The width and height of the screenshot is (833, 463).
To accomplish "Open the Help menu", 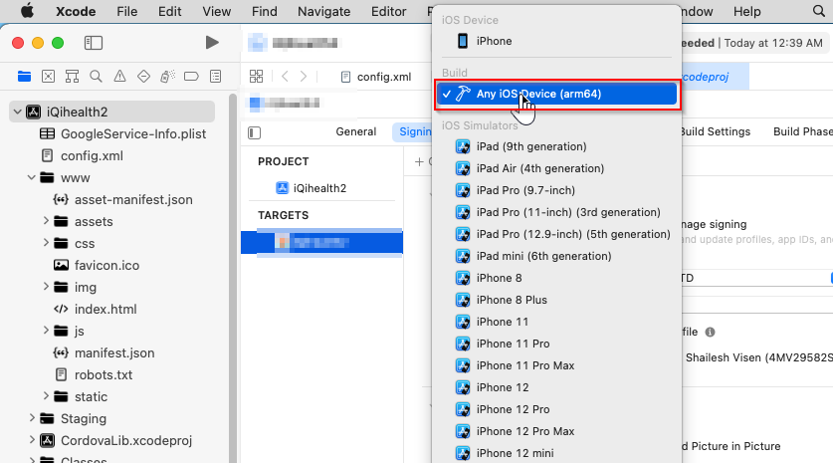I will (747, 11).
